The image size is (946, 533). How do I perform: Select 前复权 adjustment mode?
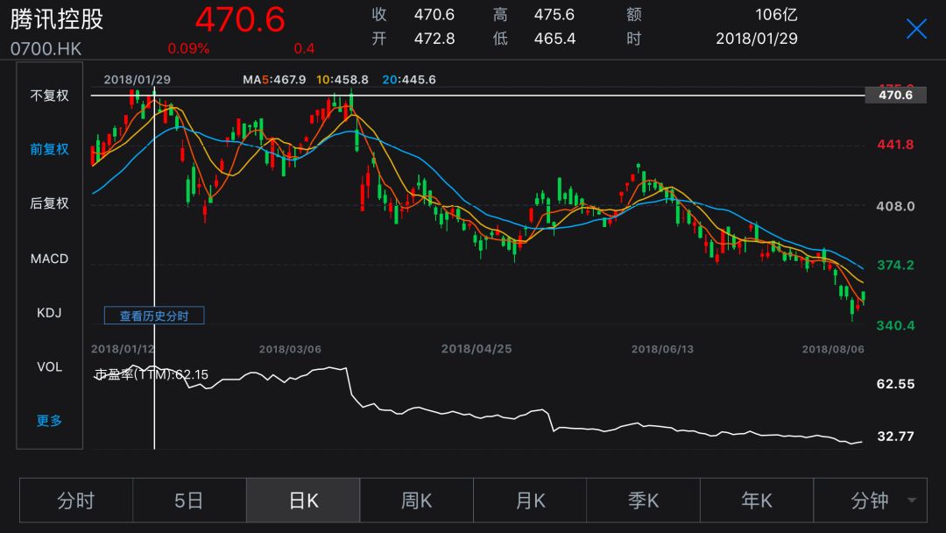[x=50, y=149]
